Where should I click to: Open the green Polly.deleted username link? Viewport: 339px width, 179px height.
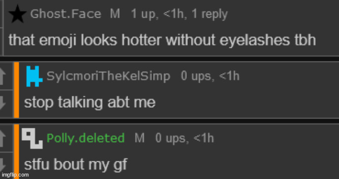pyautogui.click(x=85, y=138)
